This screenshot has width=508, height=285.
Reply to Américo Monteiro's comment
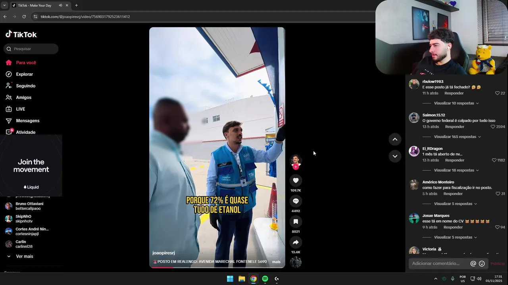(x=453, y=194)
